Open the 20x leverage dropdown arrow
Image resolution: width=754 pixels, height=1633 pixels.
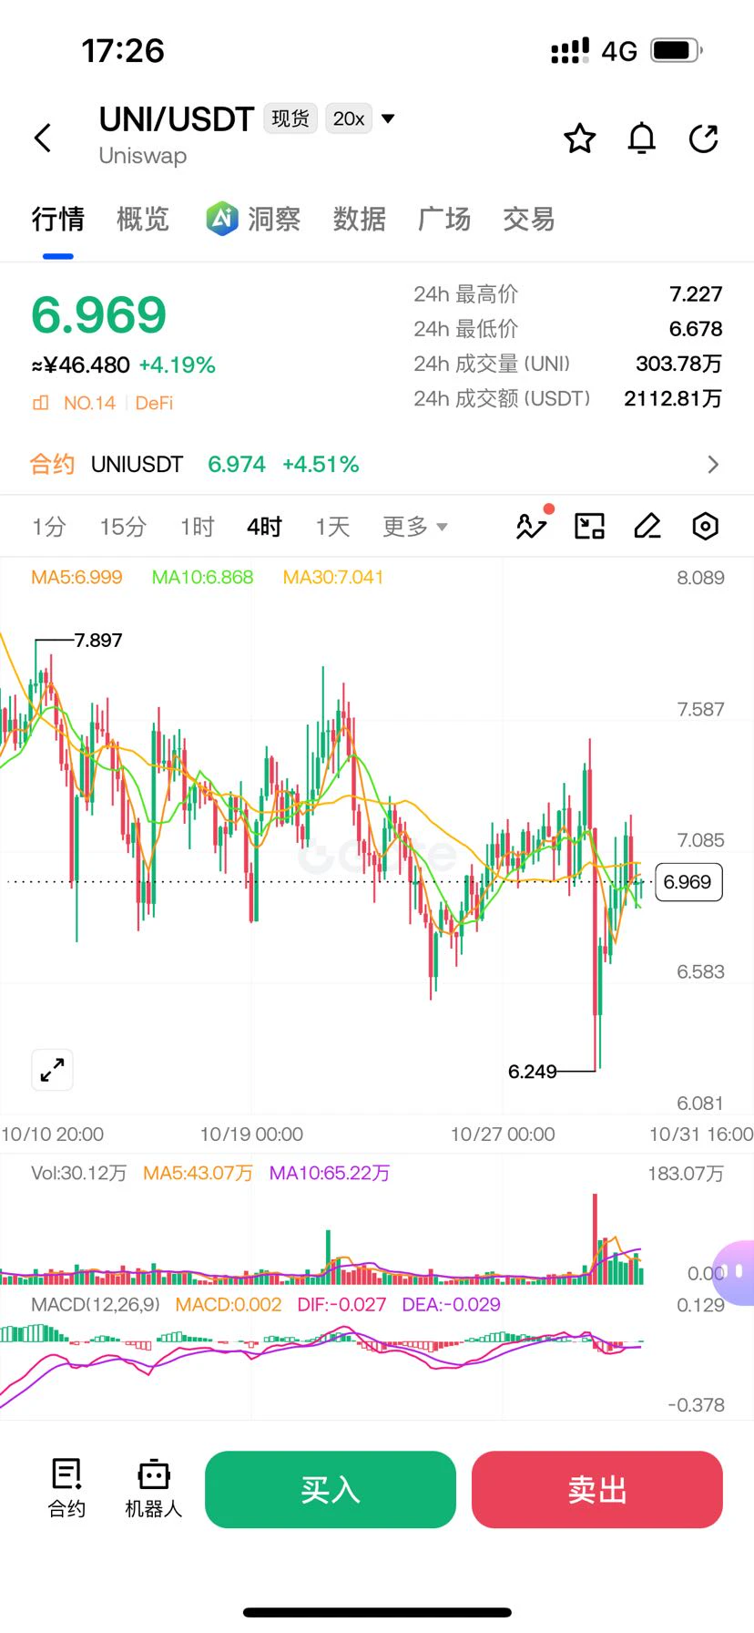pos(388,118)
